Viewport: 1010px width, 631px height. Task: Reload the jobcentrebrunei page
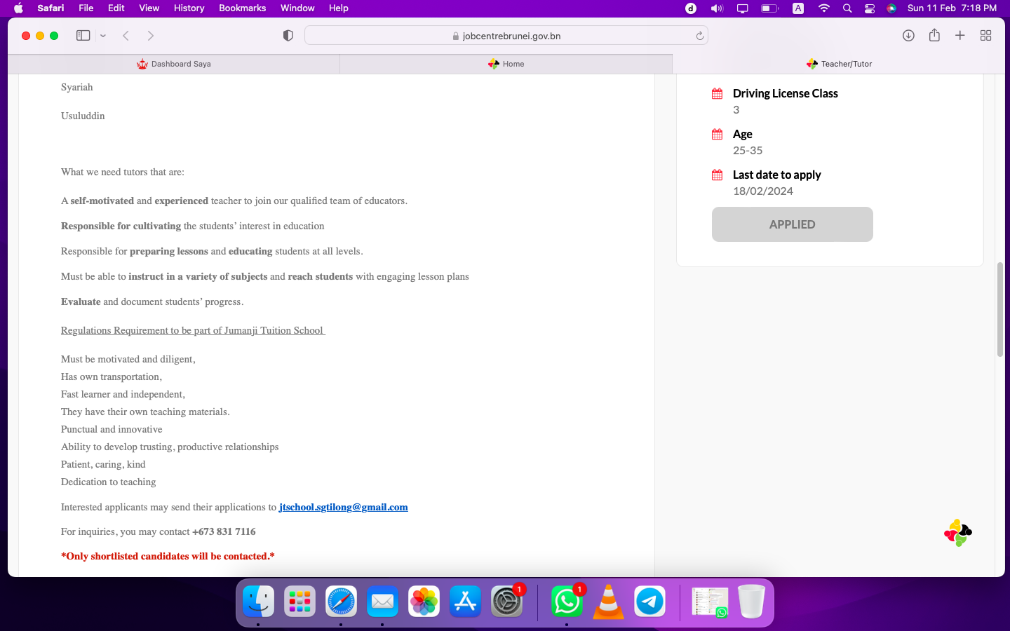[x=699, y=36]
